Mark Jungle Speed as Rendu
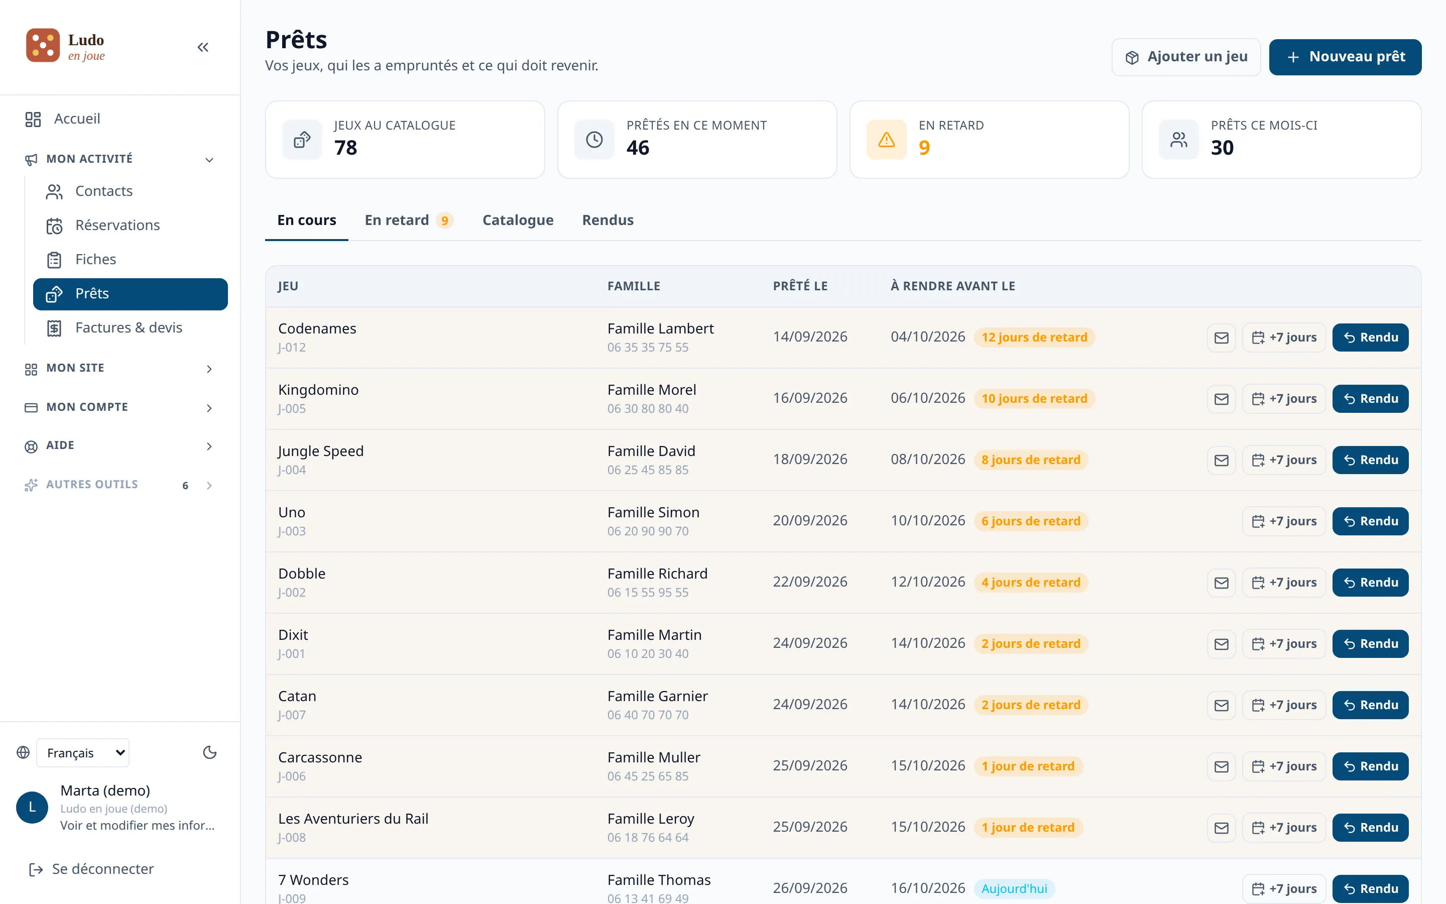1446x904 pixels. point(1370,461)
